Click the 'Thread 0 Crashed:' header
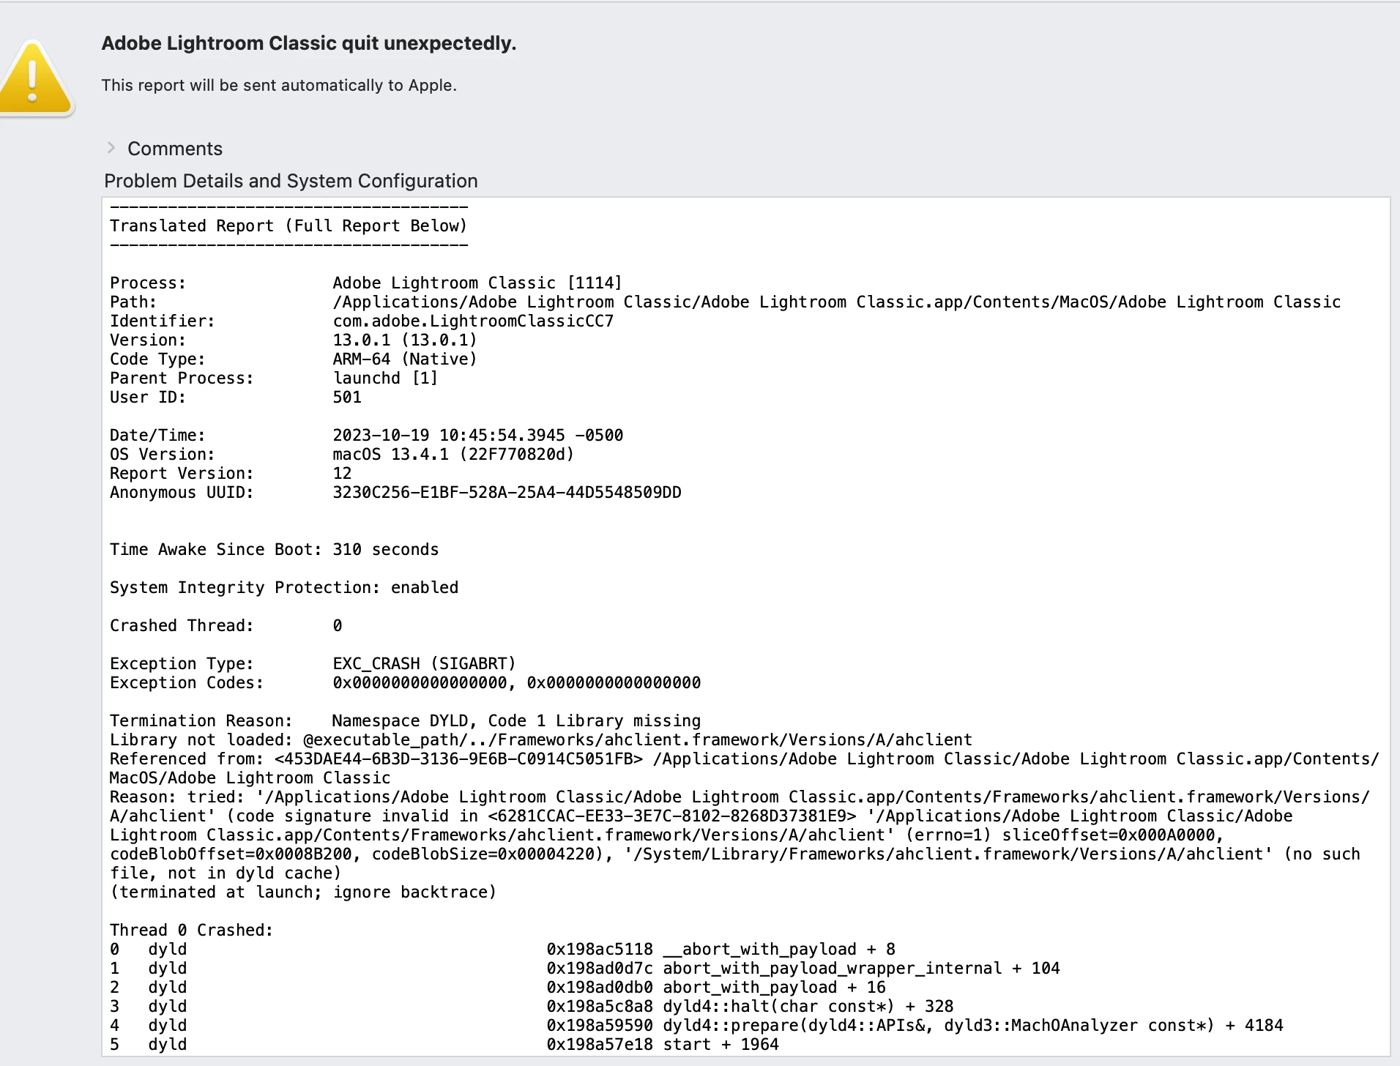This screenshot has height=1066, width=1400. coord(192,930)
